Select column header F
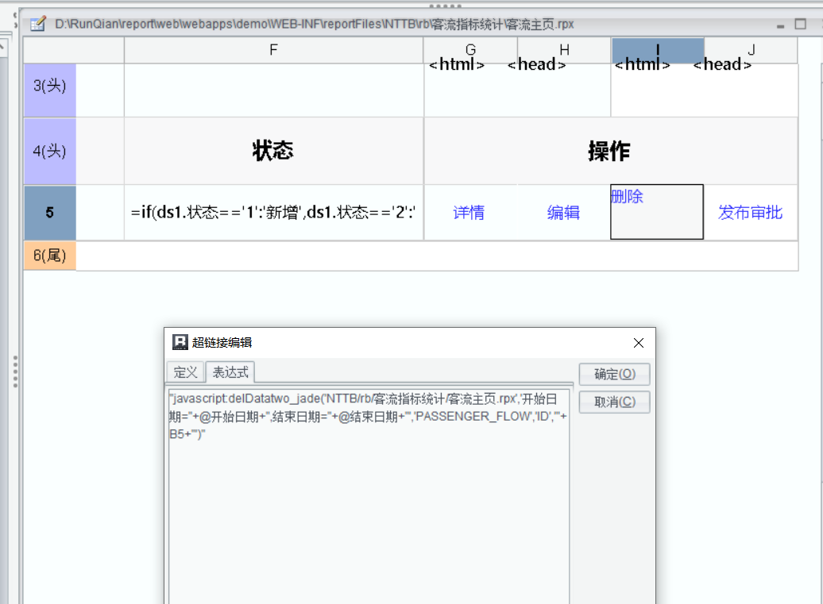 [273, 50]
